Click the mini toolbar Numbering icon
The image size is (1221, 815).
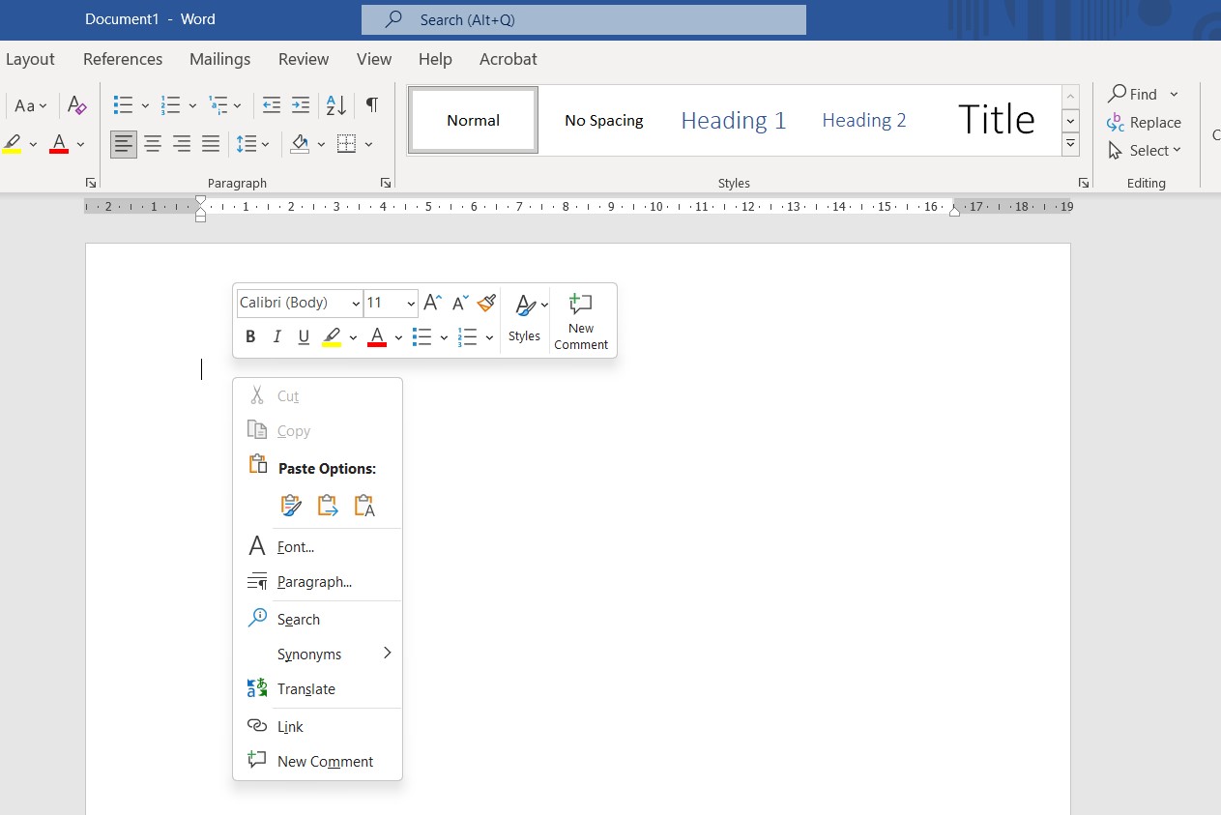tap(468, 336)
